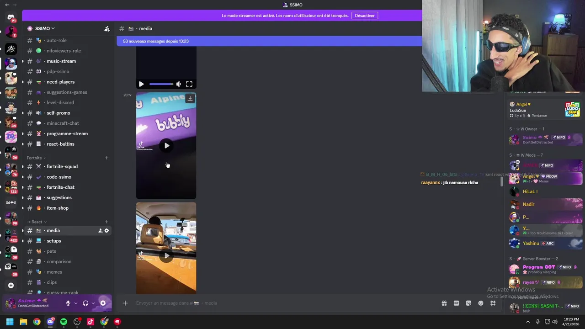Open the gift Nitro icon in message bar
Viewport: 585px width, 329px height.
[x=444, y=303]
